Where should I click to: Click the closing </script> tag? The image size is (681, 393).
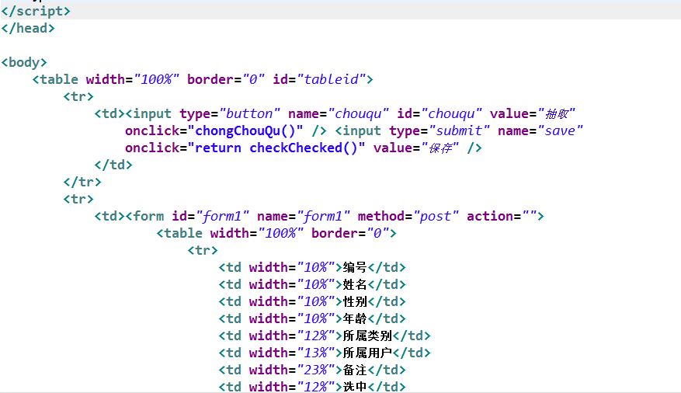(36, 11)
